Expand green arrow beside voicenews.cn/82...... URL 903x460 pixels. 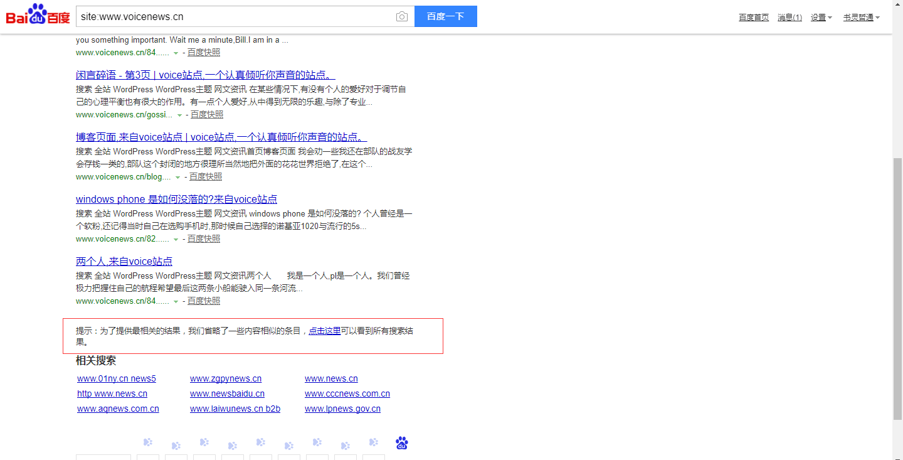pos(176,240)
